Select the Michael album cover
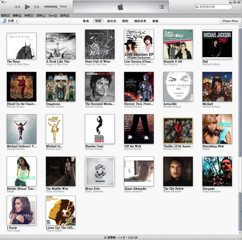 tap(217, 87)
